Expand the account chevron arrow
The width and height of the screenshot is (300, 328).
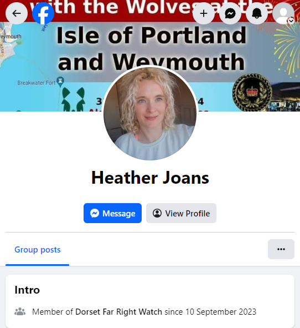click(x=291, y=21)
